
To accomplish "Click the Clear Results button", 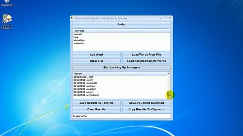I will [96, 109].
